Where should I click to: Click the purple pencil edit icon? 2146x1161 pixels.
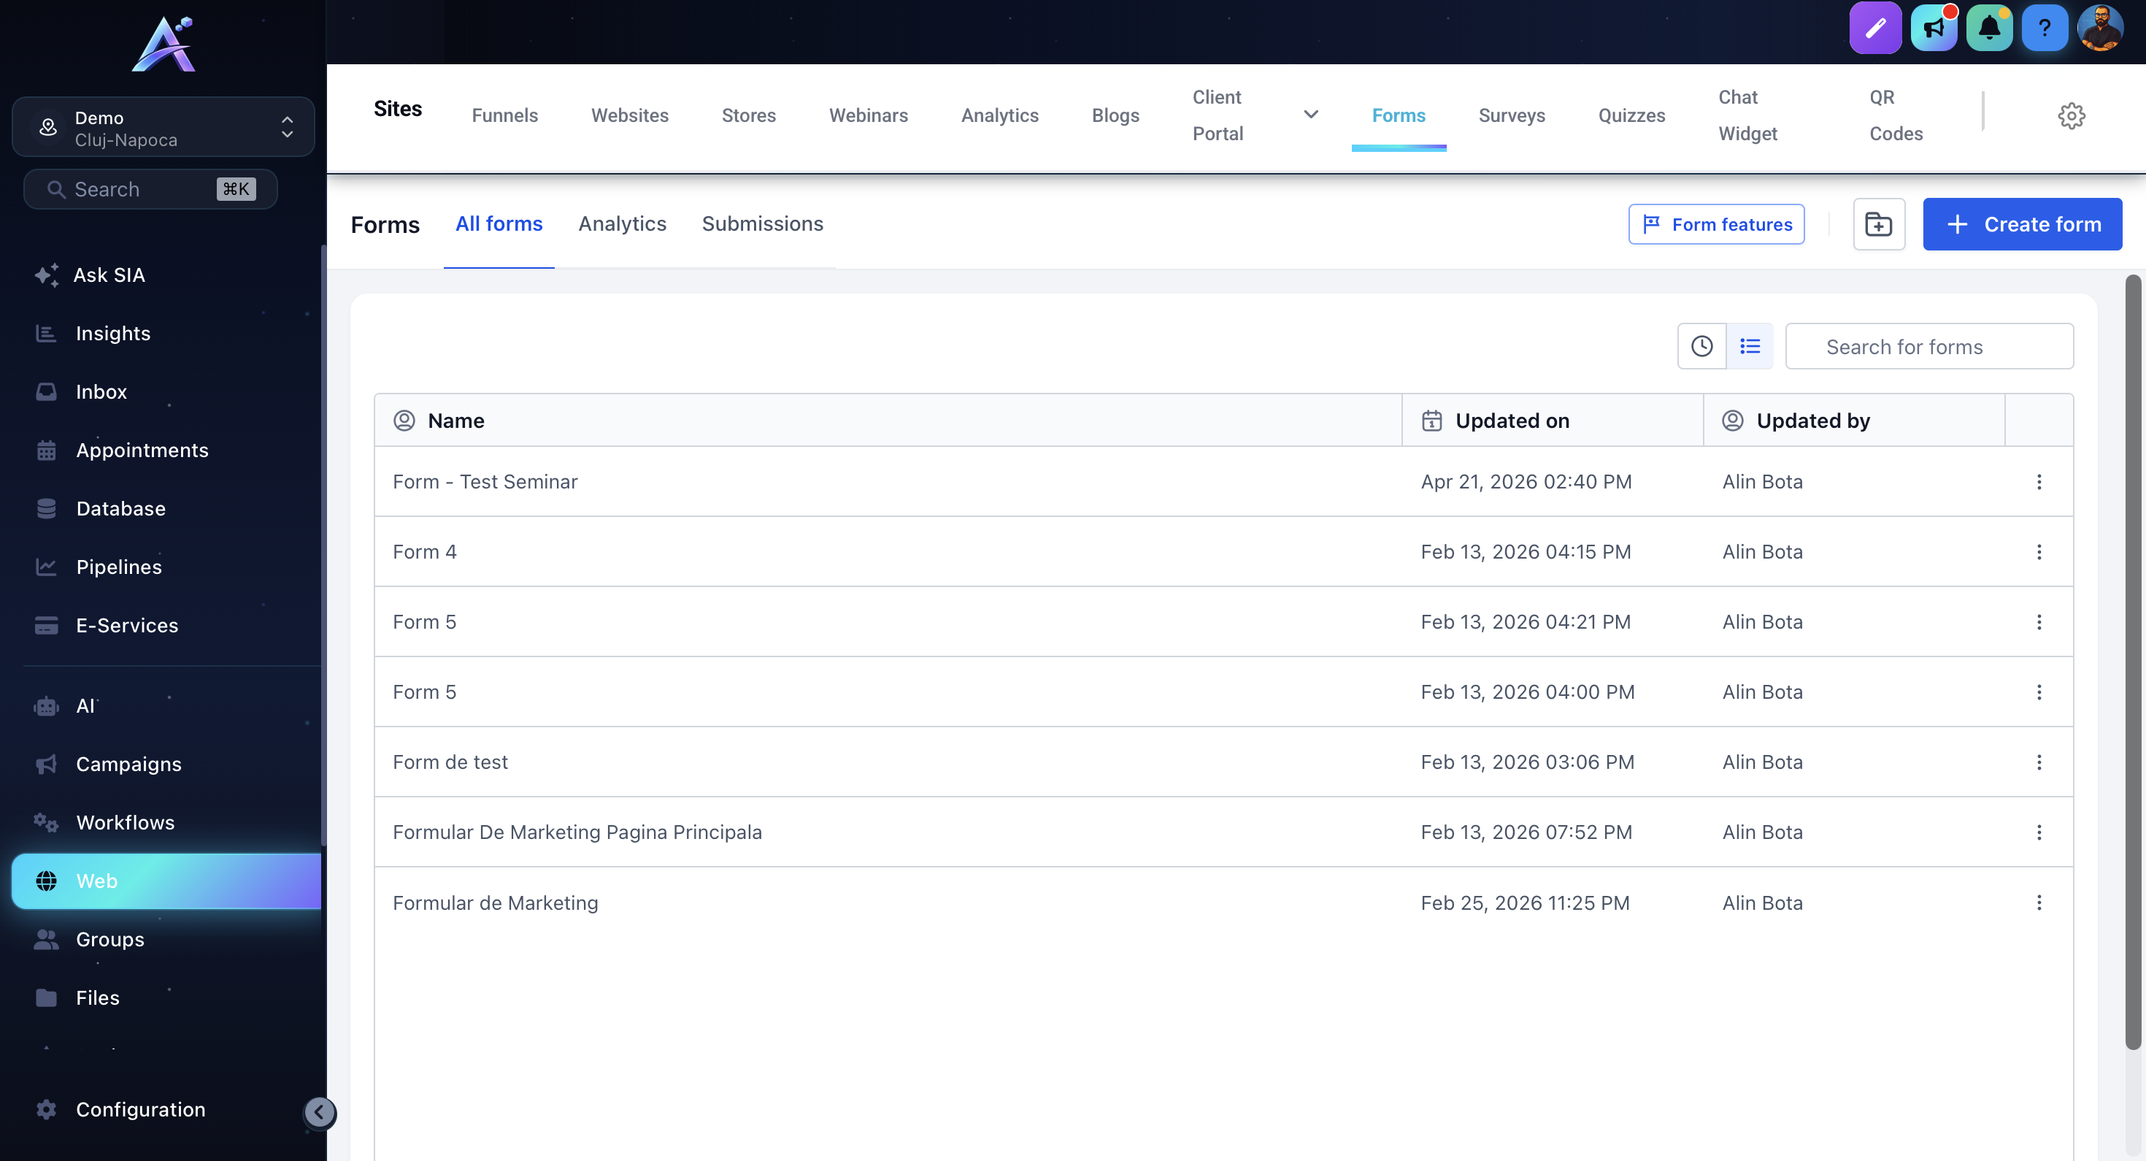pyautogui.click(x=1874, y=28)
